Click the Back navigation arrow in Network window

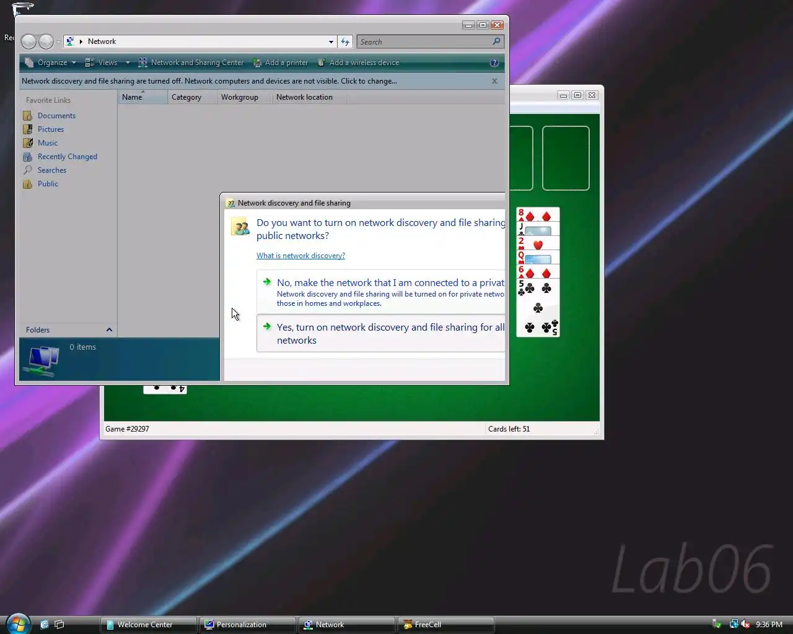click(28, 41)
